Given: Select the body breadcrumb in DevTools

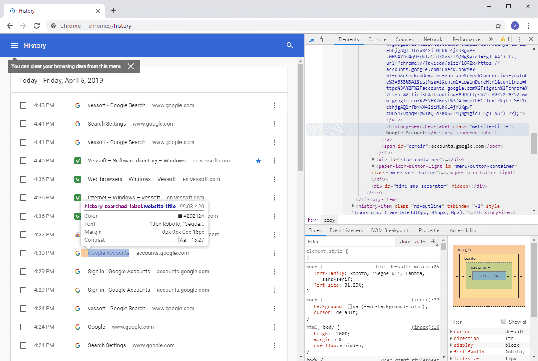Looking at the screenshot, I should point(330,220).
